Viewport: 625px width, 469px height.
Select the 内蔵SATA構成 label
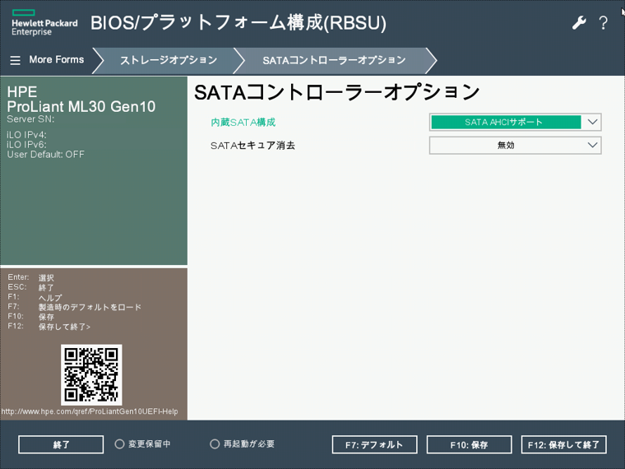click(x=243, y=123)
